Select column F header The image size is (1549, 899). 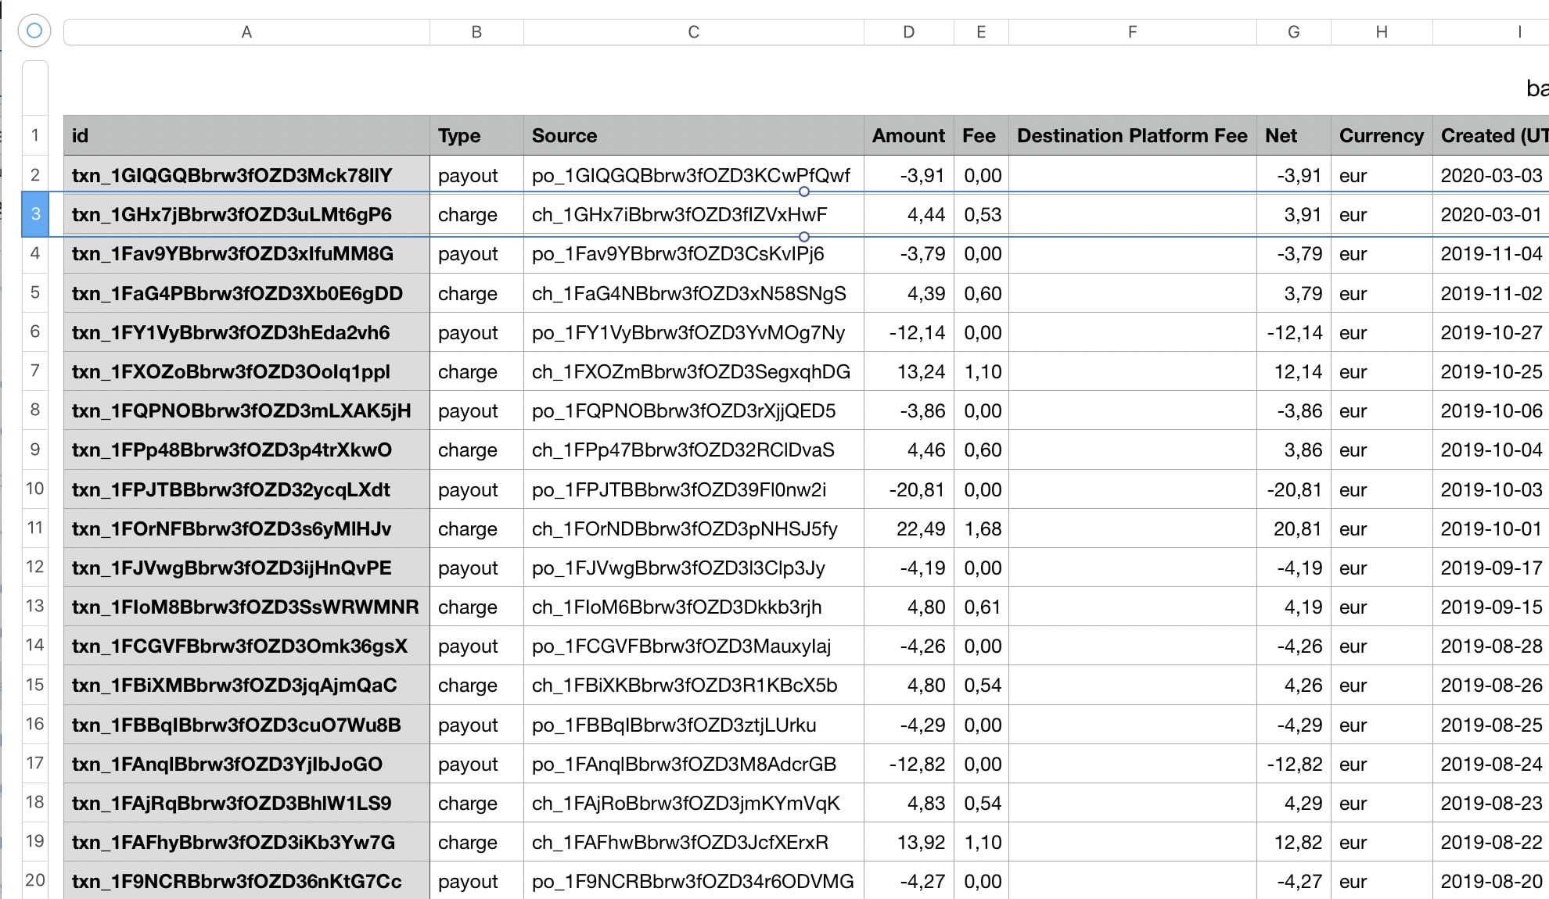(1132, 32)
